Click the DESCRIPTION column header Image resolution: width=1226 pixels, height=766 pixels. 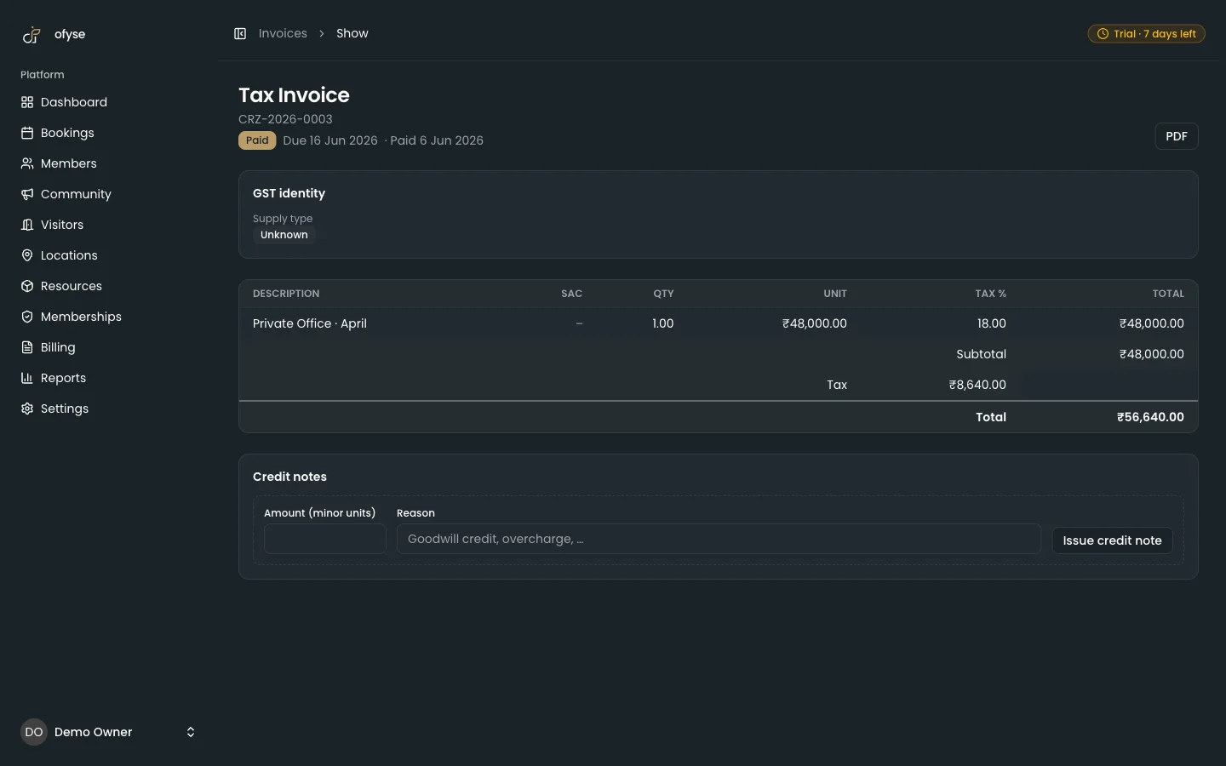pyautogui.click(x=286, y=294)
